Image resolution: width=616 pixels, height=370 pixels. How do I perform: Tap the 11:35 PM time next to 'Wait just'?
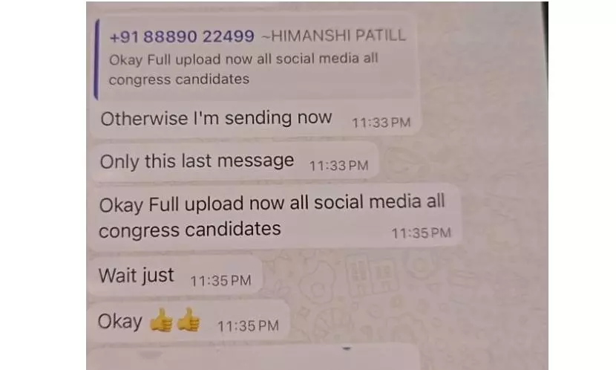[x=220, y=281]
